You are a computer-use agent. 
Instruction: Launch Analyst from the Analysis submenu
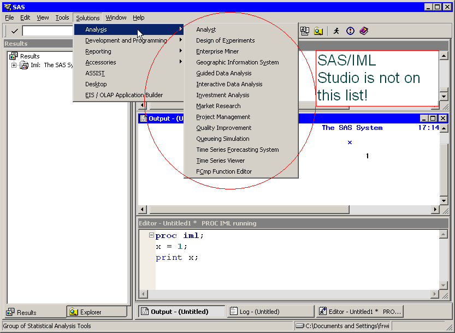click(x=241, y=29)
